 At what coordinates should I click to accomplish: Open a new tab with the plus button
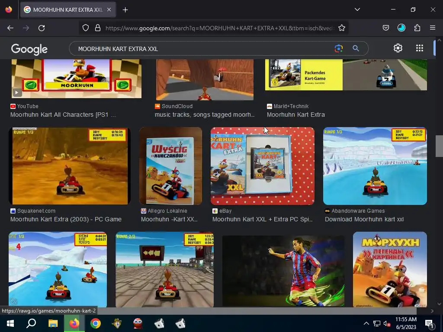(125, 10)
